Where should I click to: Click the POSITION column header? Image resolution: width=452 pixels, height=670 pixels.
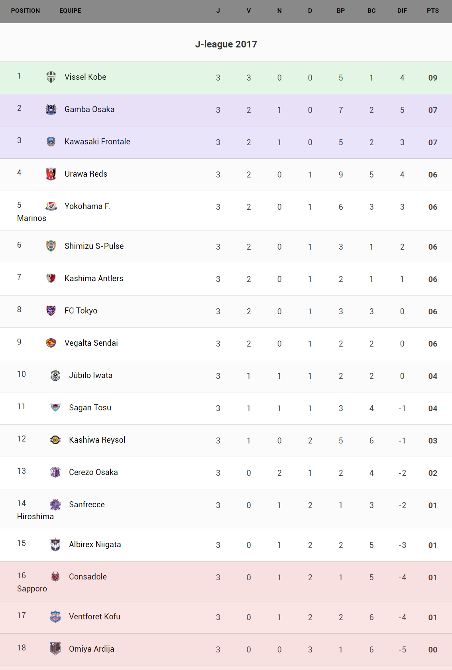tap(26, 11)
